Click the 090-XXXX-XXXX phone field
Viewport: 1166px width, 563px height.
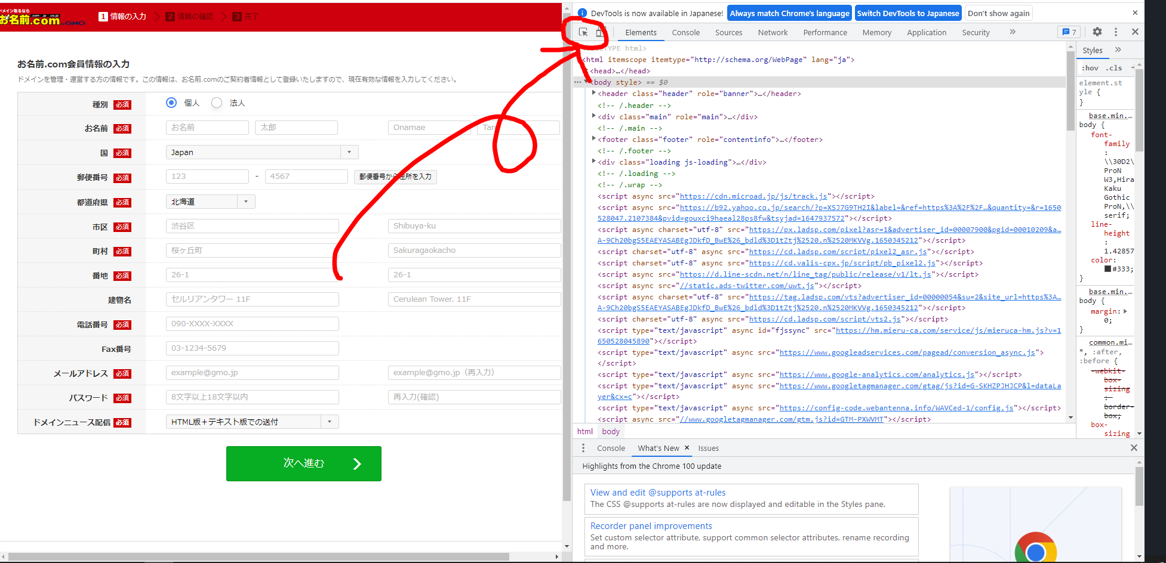click(x=253, y=324)
